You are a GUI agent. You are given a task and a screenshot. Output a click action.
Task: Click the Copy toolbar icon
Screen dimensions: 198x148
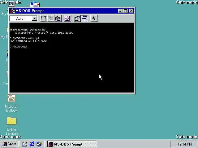pyautogui.click(x=51, y=18)
